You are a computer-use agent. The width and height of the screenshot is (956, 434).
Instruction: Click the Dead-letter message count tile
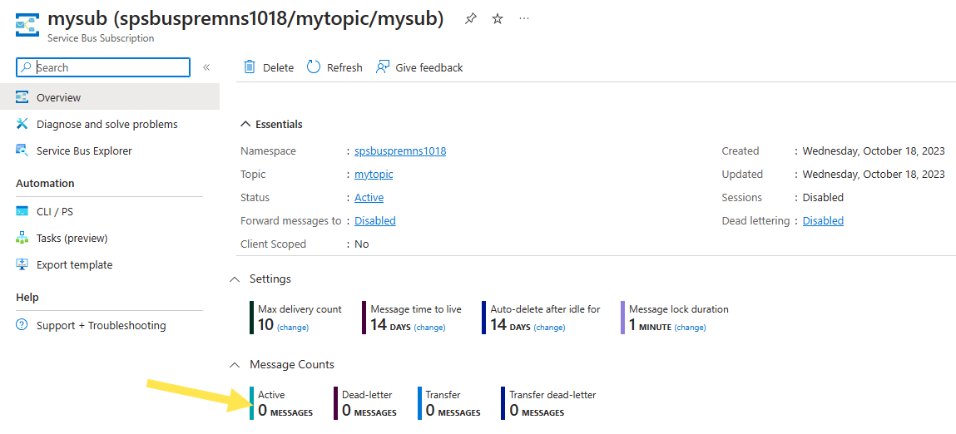click(366, 403)
